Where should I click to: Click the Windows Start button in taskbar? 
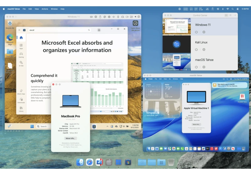(x=32, y=126)
